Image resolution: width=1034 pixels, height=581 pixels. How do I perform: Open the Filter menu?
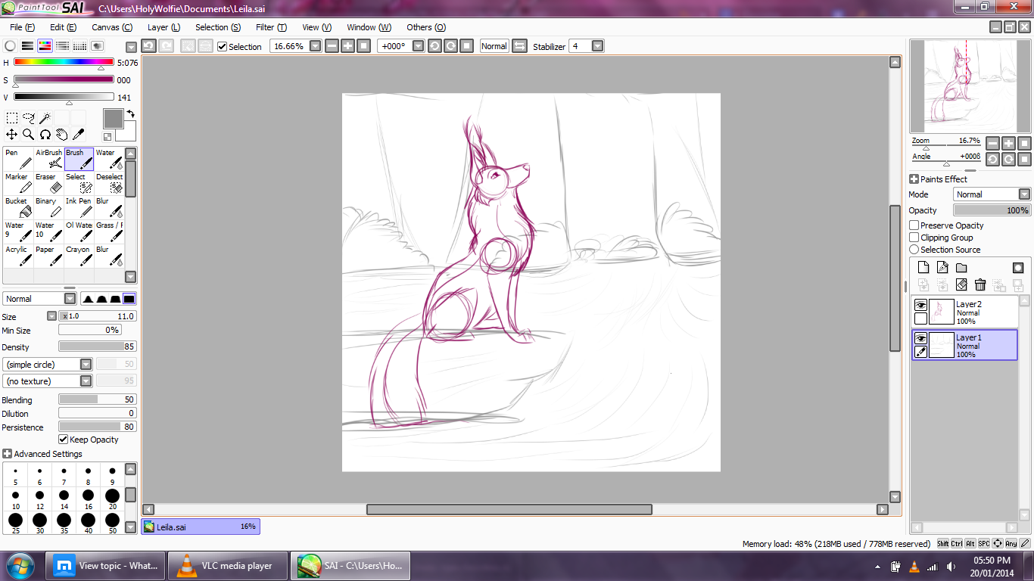(x=270, y=27)
